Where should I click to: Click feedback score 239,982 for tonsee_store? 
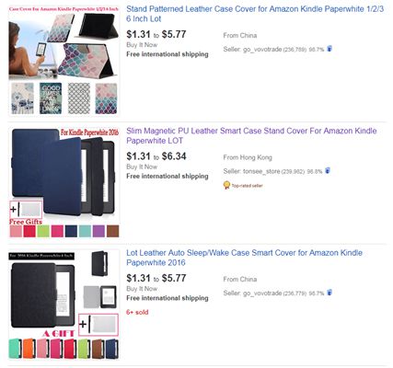click(293, 171)
